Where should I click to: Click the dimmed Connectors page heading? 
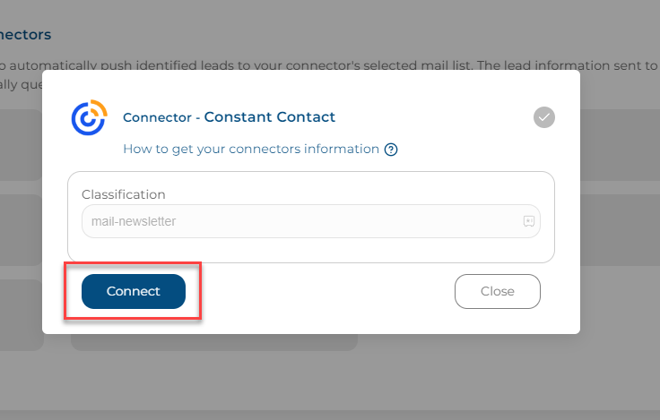25,34
